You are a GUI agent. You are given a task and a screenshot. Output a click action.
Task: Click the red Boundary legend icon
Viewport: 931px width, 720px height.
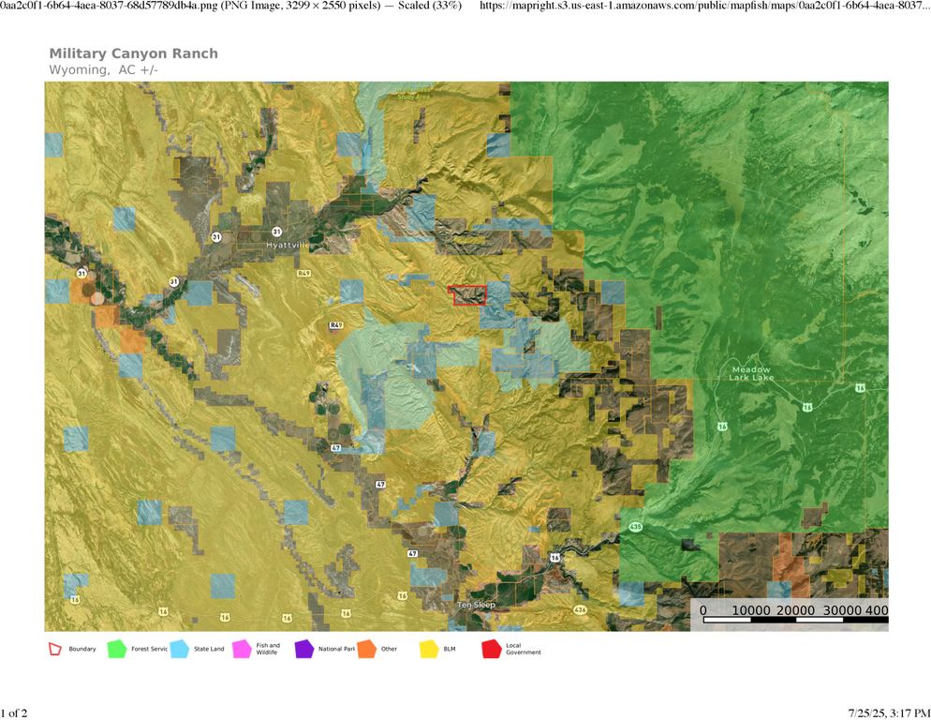coord(56,648)
